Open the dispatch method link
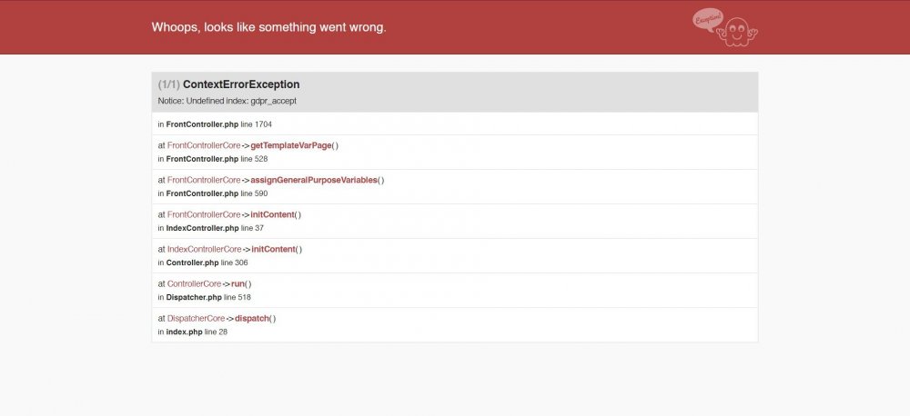Viewport: 910px width, 416px height. (x=252, y=318)
